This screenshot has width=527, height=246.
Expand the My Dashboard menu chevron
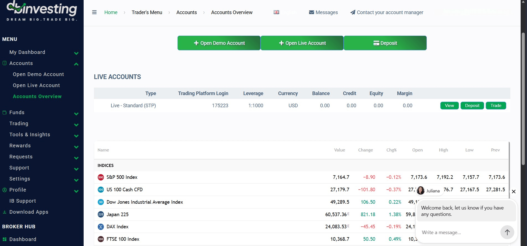pyautogui.click(x=76, y=53)
